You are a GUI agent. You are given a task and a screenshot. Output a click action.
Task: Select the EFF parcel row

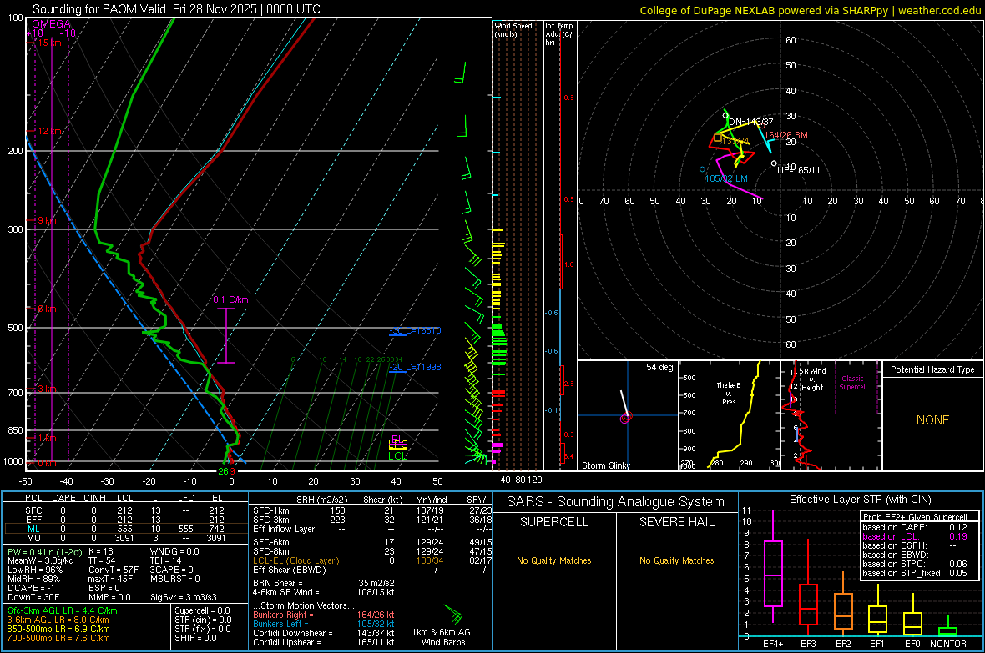pyautogui.click(x=125, y=520)
